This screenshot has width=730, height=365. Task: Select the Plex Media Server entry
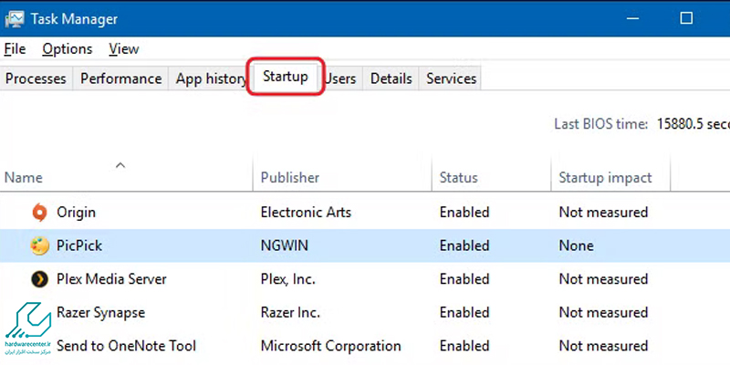coord(111,279)
